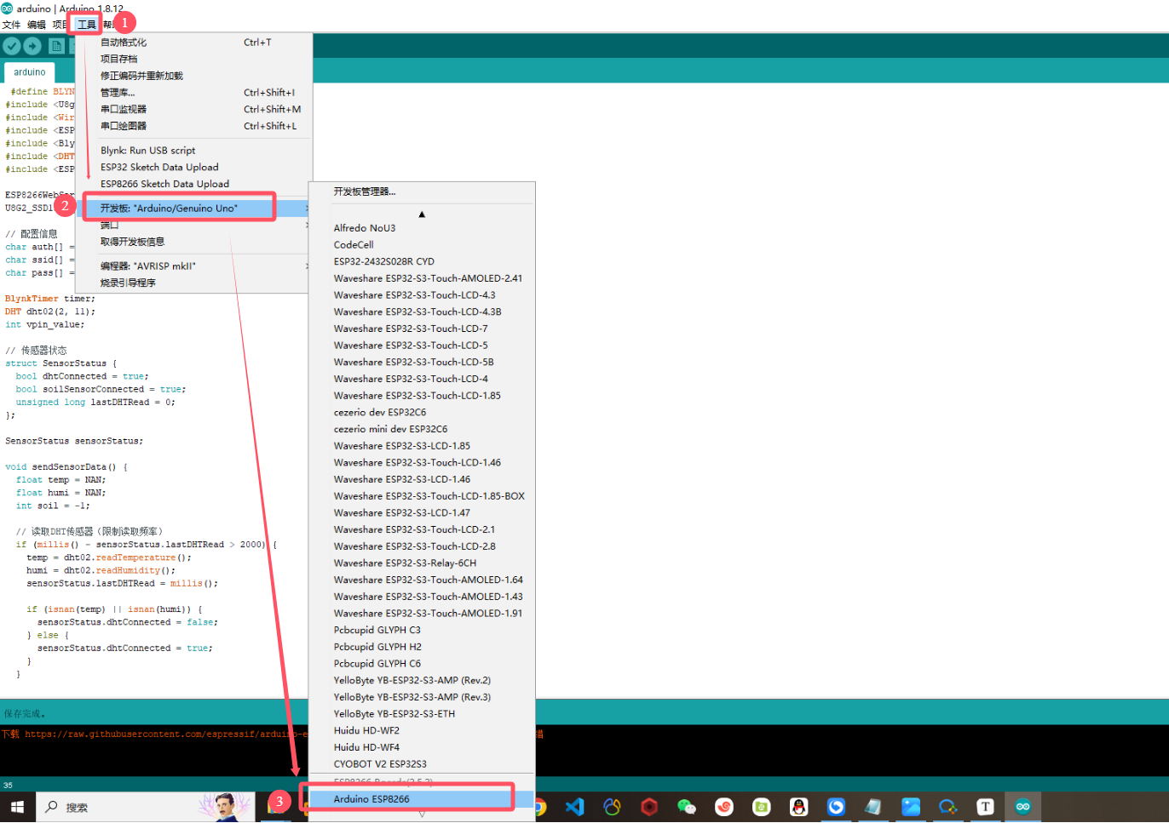Click the Arduino icon in the taskbar
The image size is (1169, 823).
[1023, 807]
